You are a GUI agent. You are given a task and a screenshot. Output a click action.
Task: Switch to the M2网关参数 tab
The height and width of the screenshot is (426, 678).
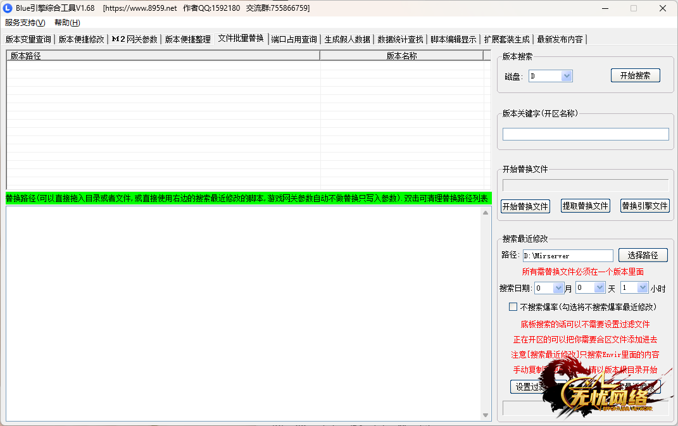click(134, 39)
